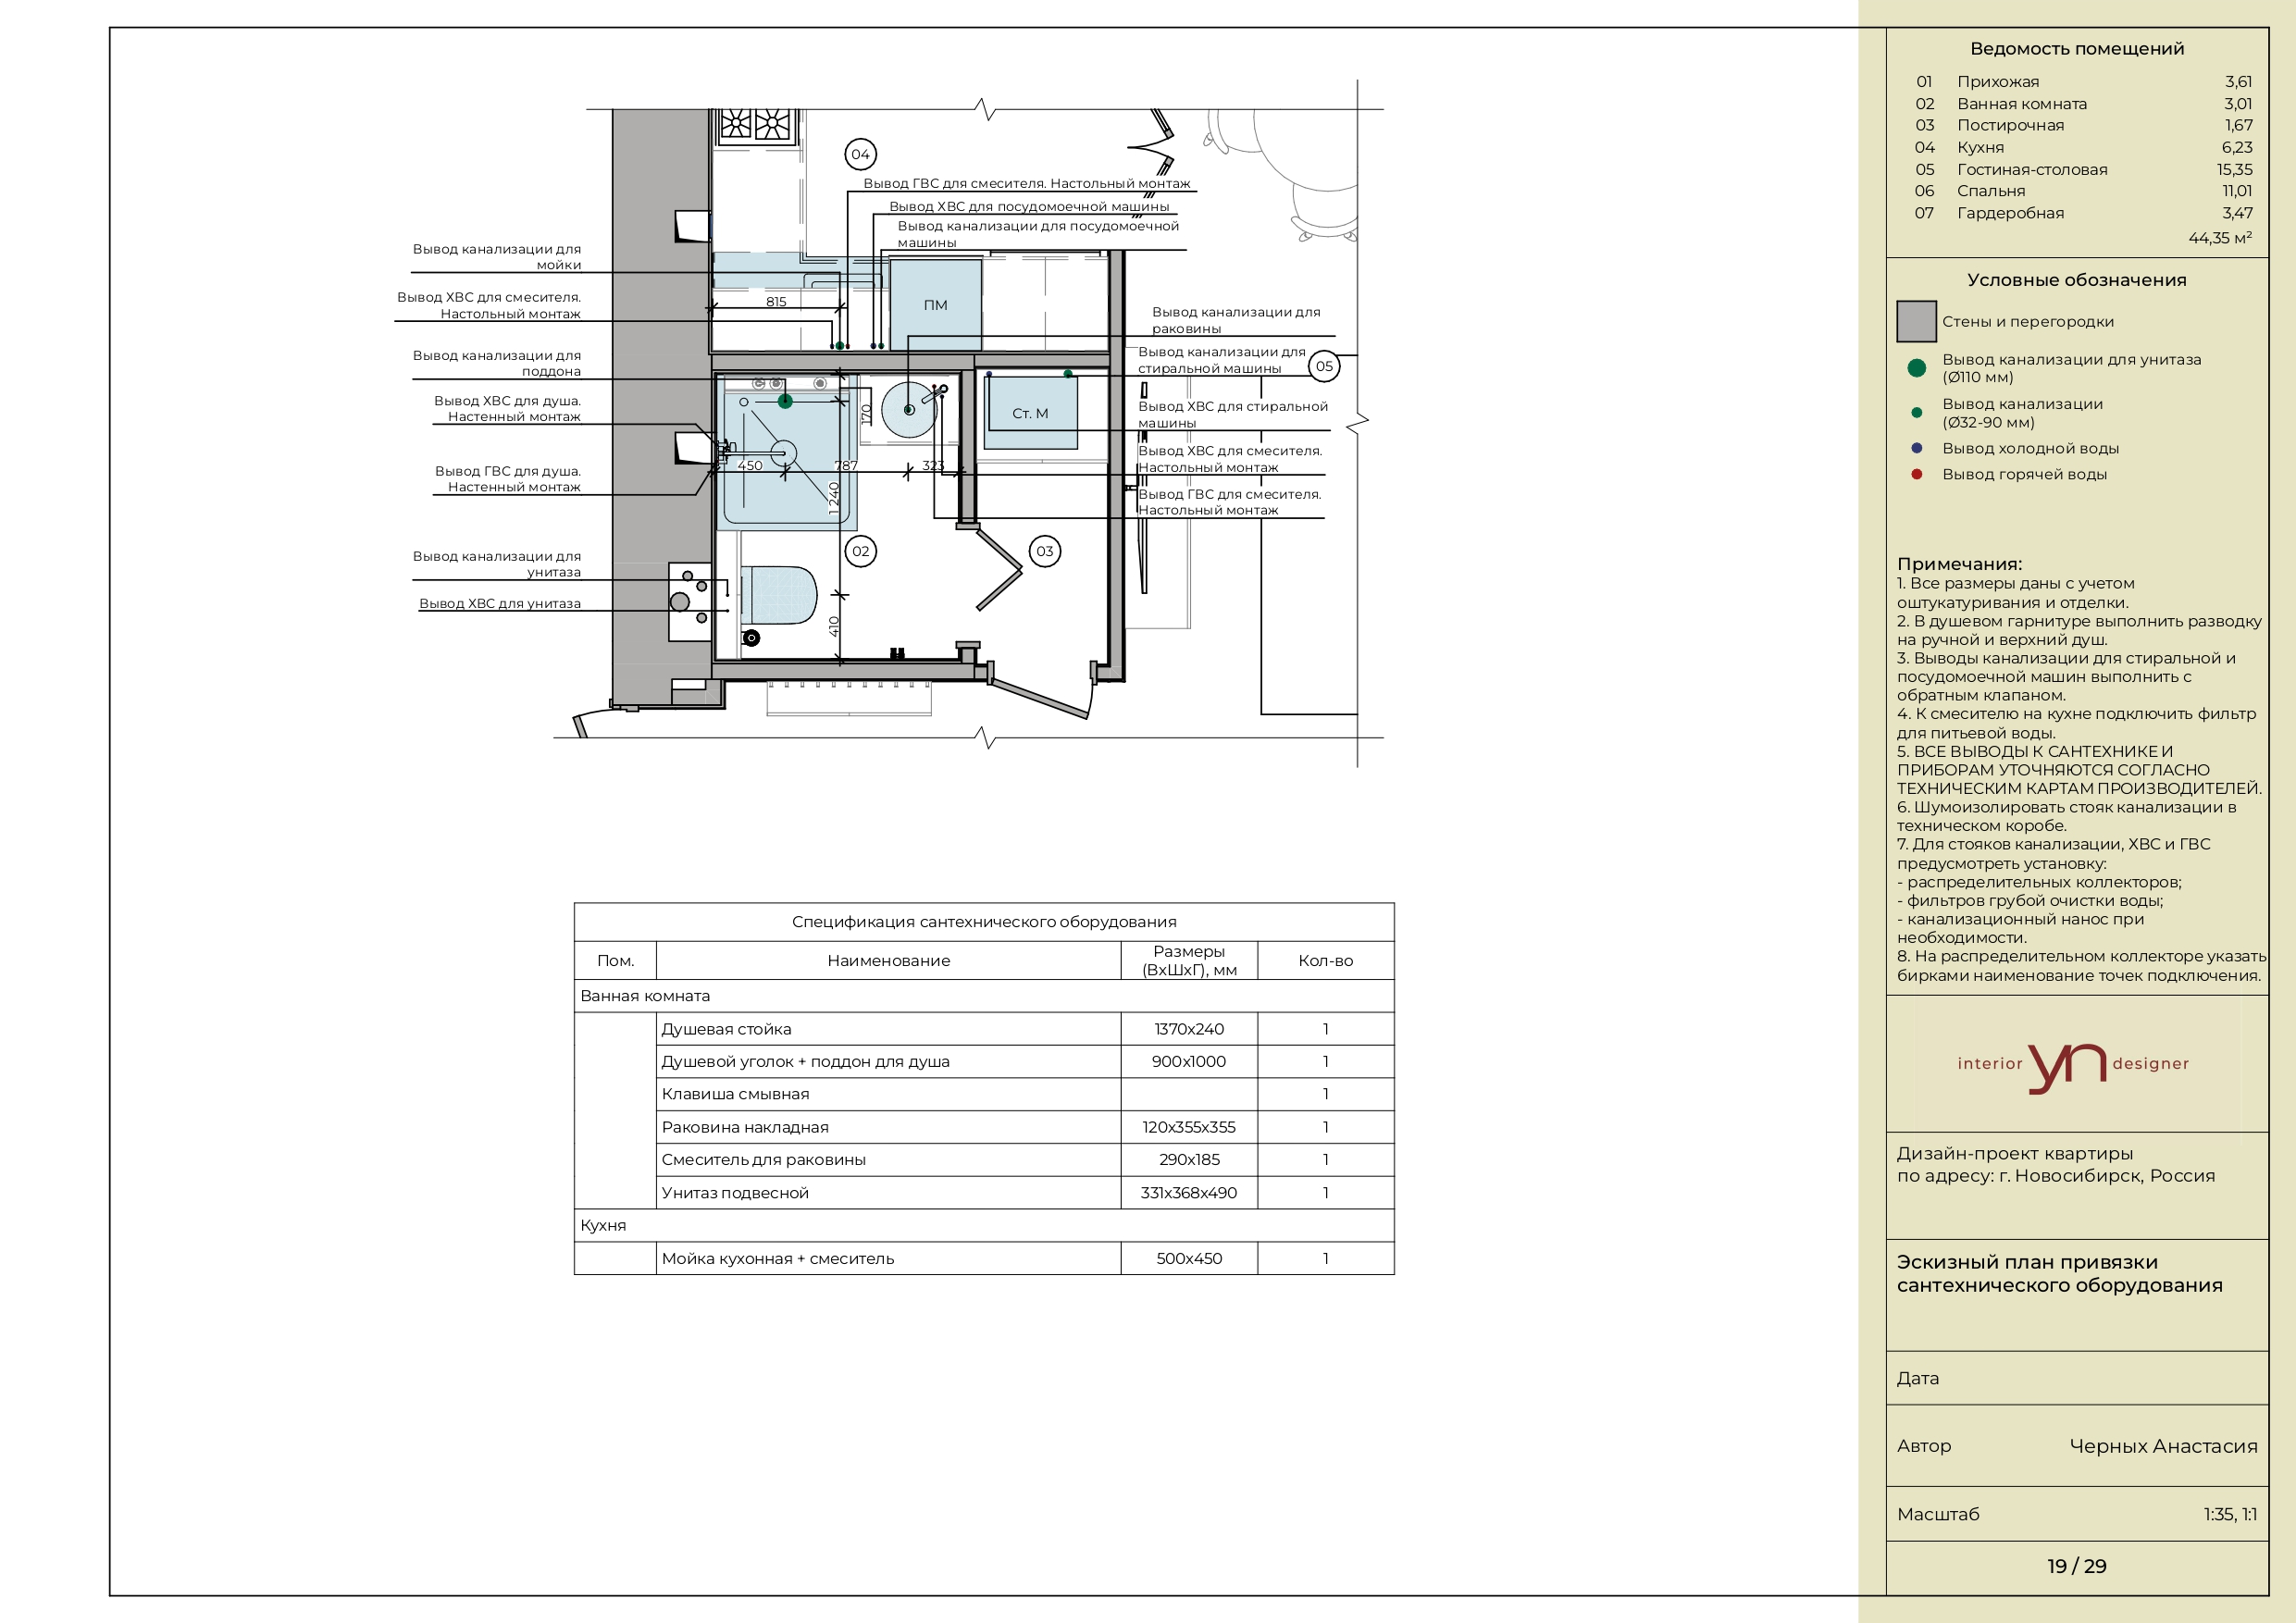Viewport: 2296px width, 1623px height.
Task: Click table title 'Спецификация сантехнического оборудования'
Action: pos(984,921)
